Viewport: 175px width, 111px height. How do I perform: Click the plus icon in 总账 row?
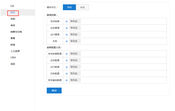(x=67, y=41)
